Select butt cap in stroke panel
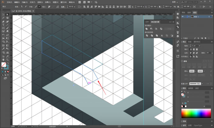The image size is (214, 128). click(x=191, y=49)
